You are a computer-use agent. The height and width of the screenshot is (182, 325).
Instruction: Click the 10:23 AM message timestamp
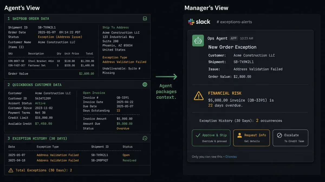[x=246, y=38]
